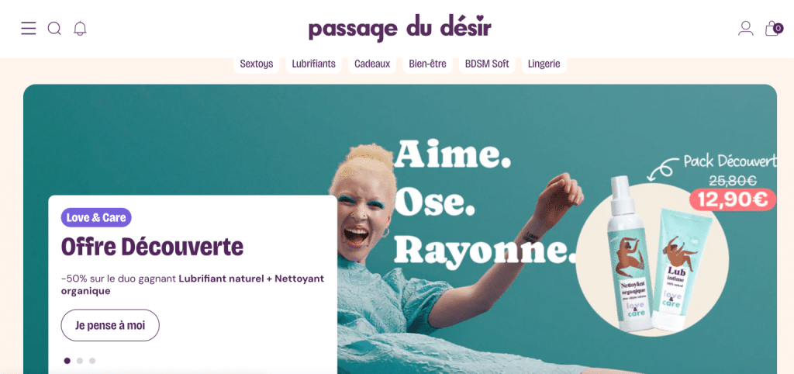
Task: Click the Je pense à moi button
Action: coord(110,325)
